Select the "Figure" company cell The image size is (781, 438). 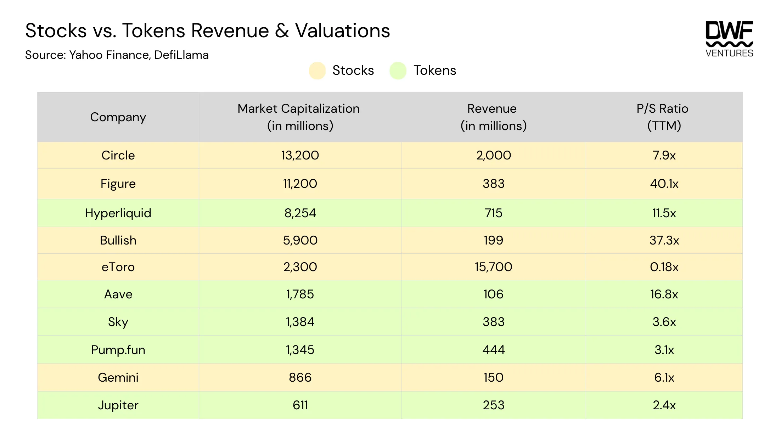point(118,184)
